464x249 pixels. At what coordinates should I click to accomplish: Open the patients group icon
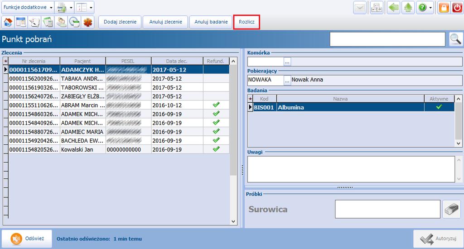(61, 22)
